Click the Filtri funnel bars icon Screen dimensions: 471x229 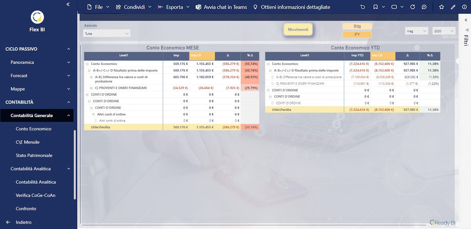(466, 29)
